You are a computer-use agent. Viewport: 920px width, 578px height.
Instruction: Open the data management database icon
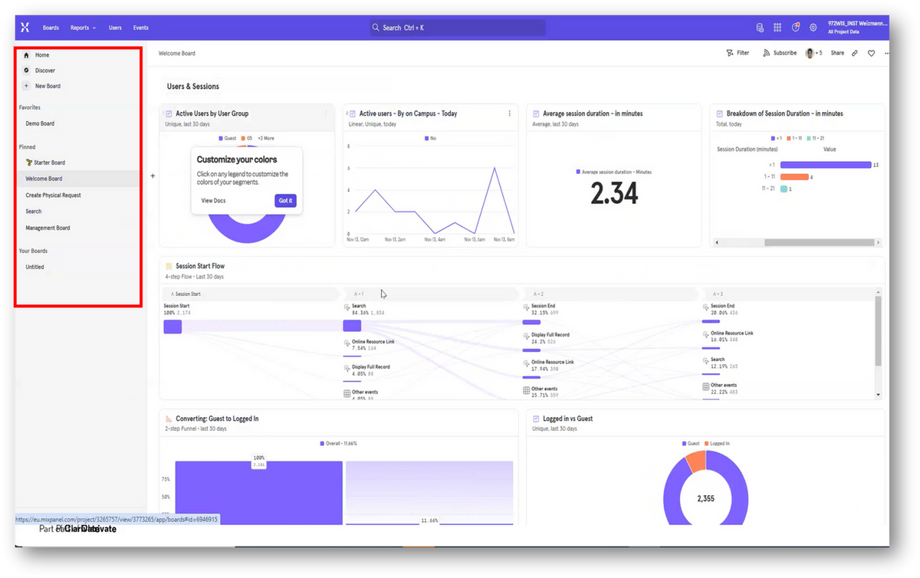pos(760,28)
